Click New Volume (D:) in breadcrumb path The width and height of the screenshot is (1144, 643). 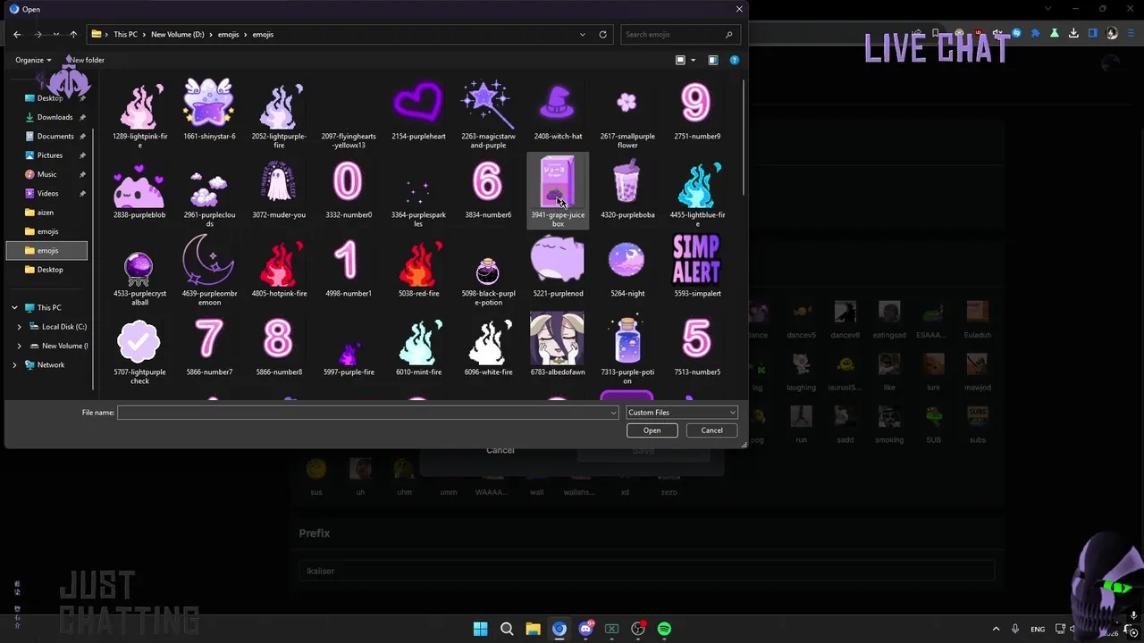point(177,34)
